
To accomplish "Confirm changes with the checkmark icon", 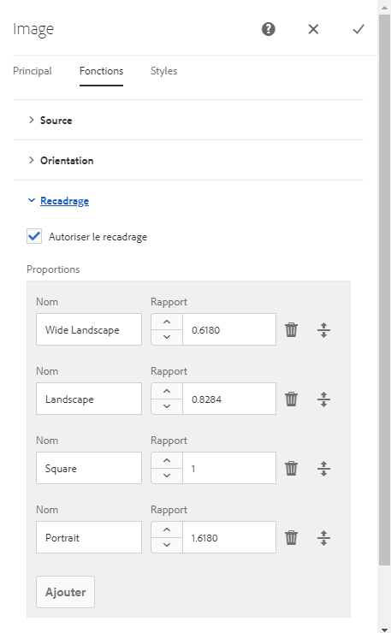I will point(358,29).
